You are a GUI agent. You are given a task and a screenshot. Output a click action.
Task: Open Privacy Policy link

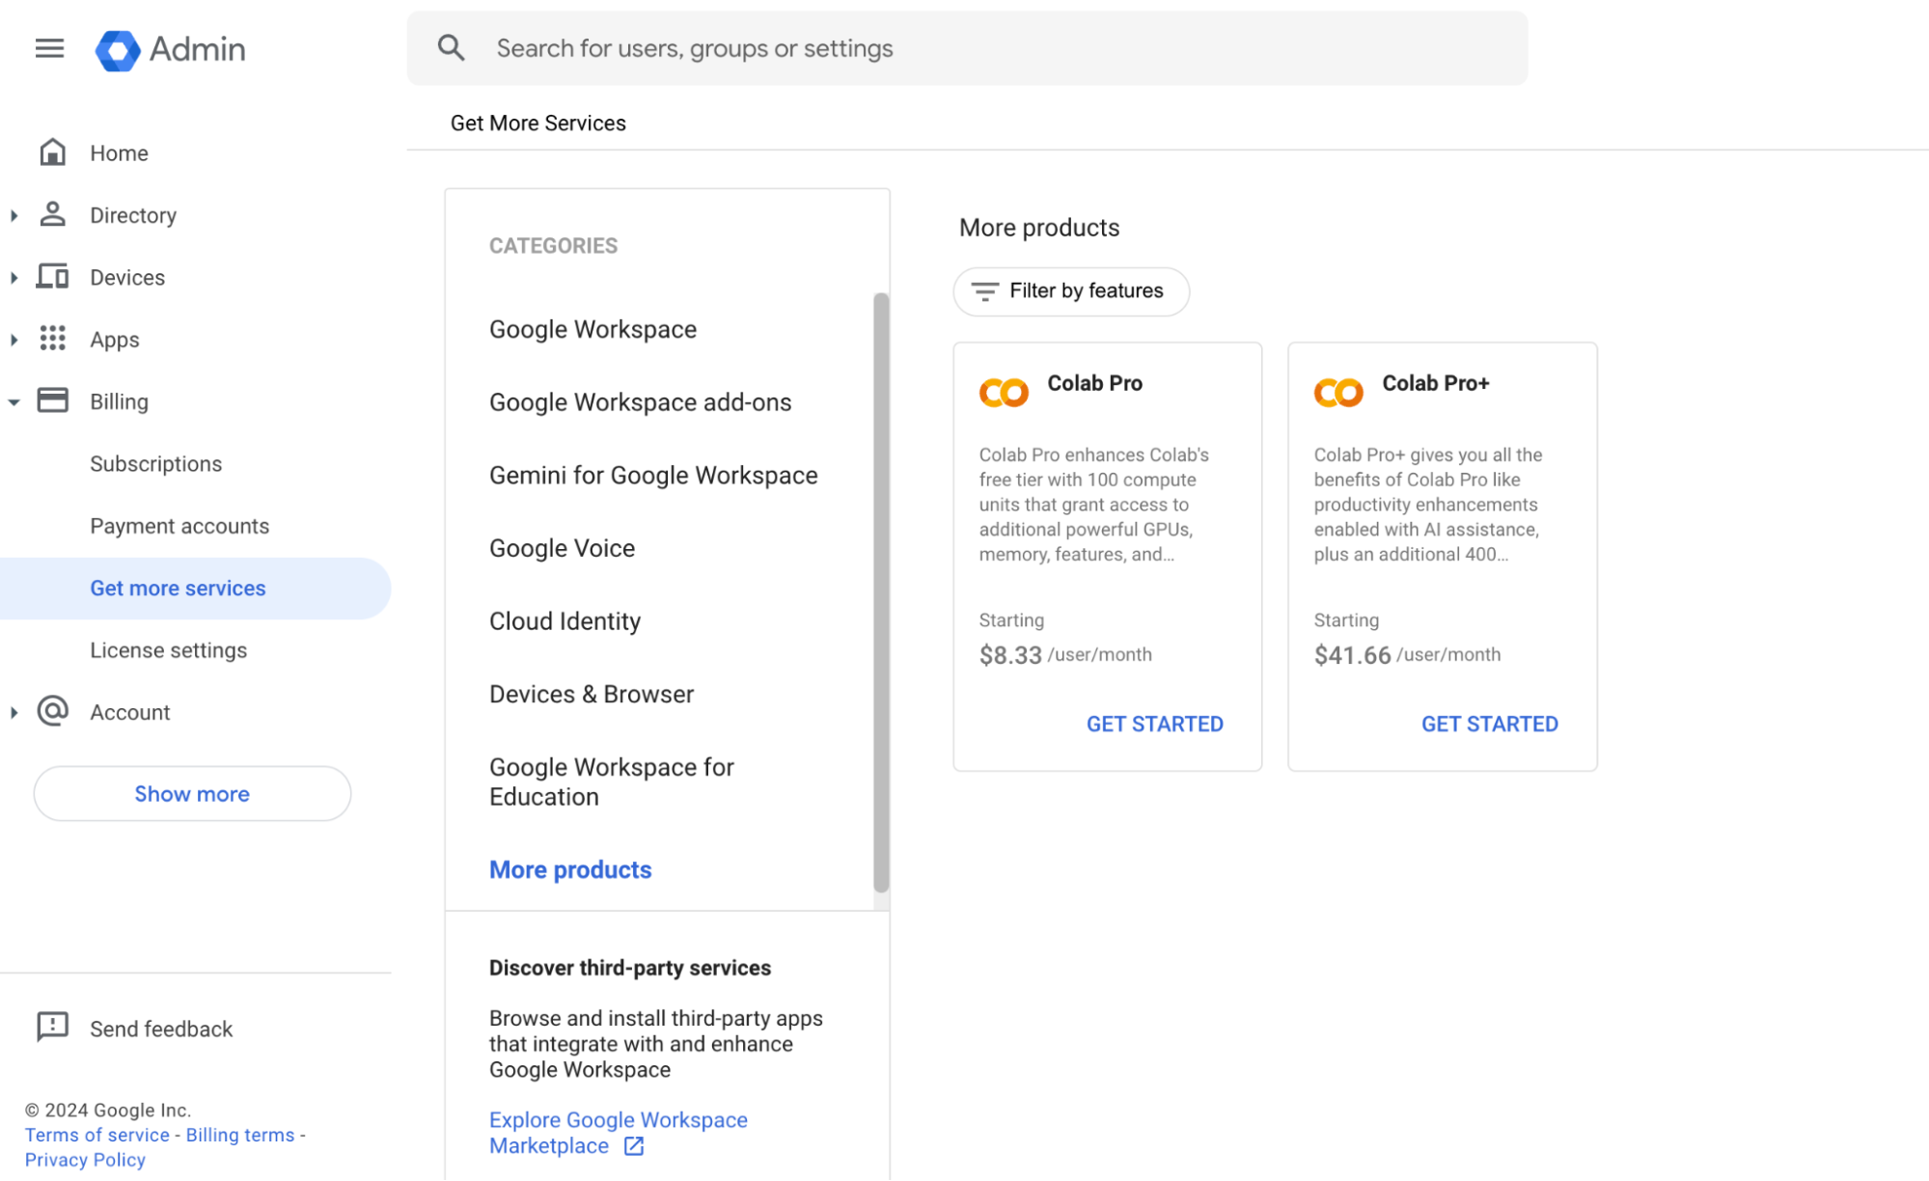[85, 1160]
